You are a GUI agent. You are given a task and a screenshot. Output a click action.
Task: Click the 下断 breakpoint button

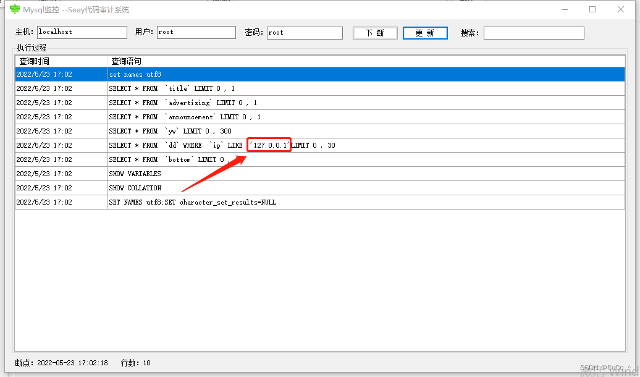point(375,33)
